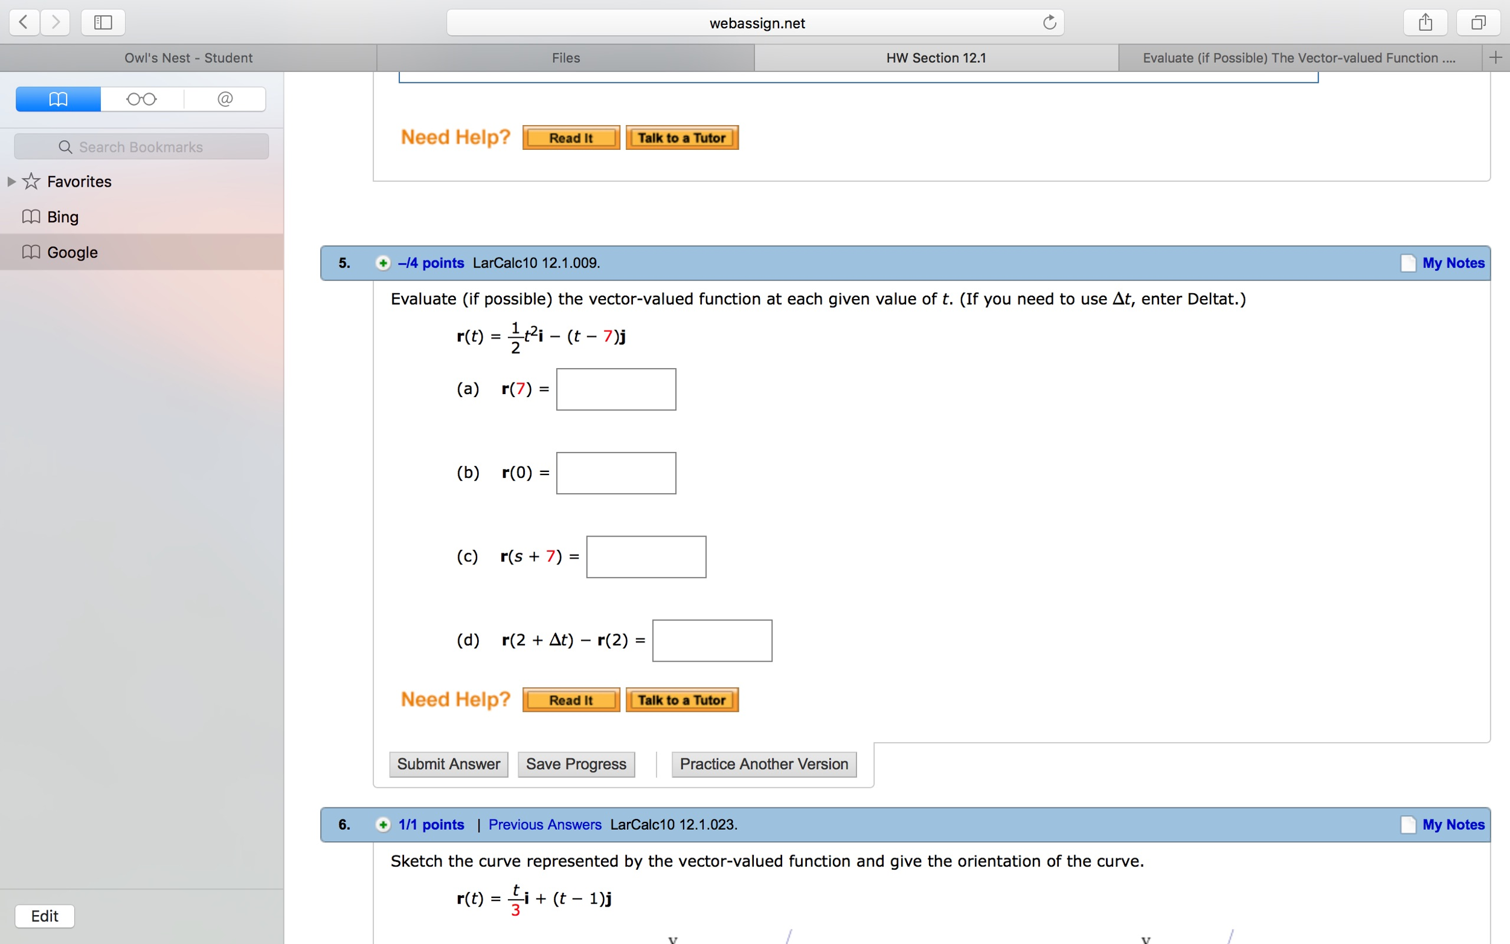1510x944 pixels.
Task: Open Previous Answers for question 6
Action: 545,824
